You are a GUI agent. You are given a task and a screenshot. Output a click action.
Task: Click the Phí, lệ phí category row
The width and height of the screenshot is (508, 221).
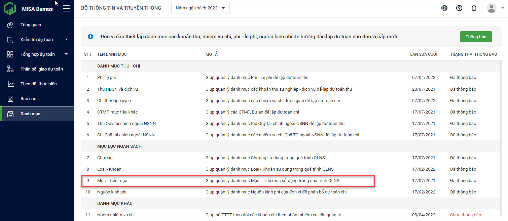point(106,78)
